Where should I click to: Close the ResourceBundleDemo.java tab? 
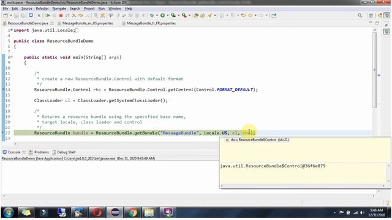click(52, 23)
